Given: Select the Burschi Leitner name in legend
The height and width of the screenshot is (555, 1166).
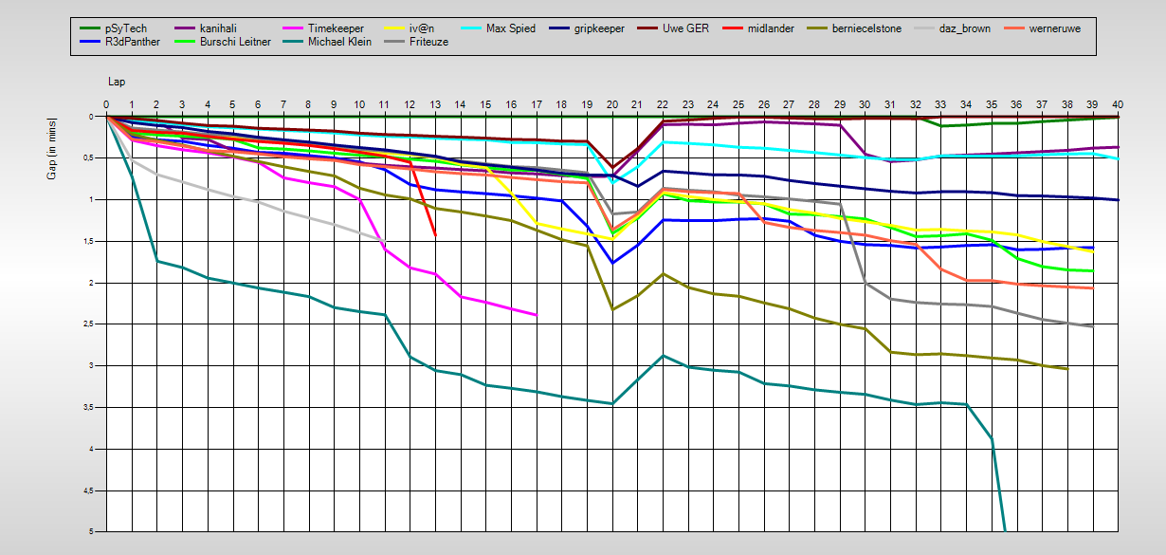Looking at the screenshot, I should (236, 42).
